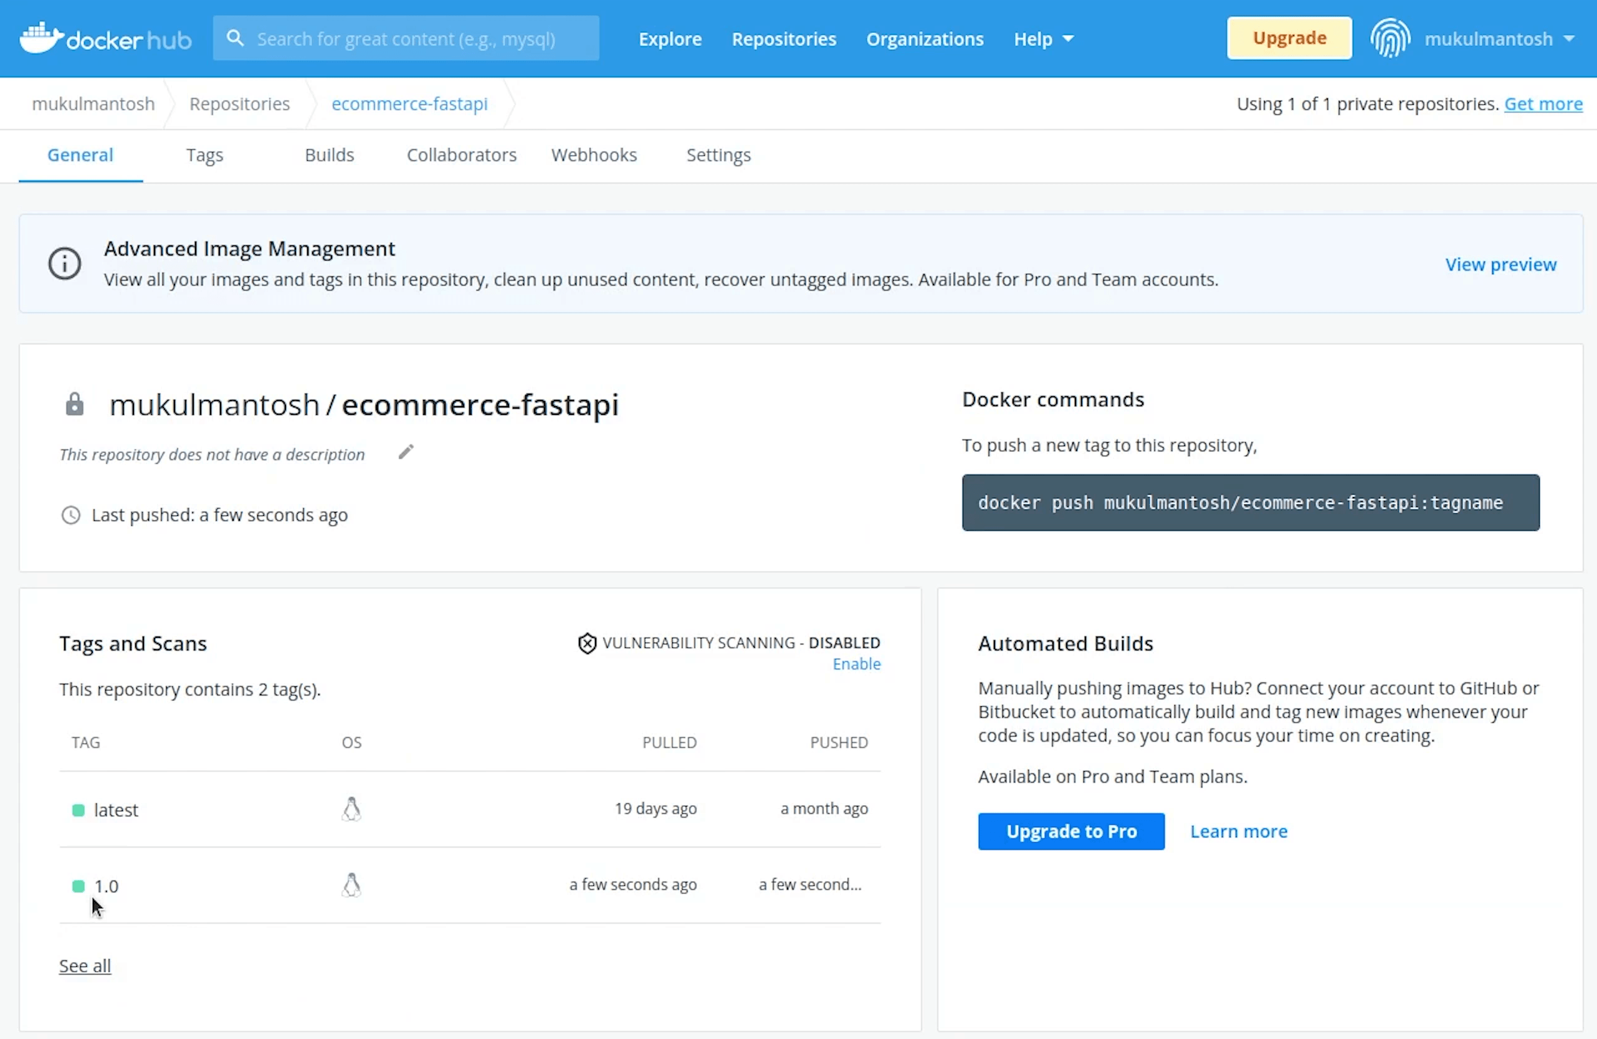Click the Linux penguin icon for latest tag

tap(351, 809)
